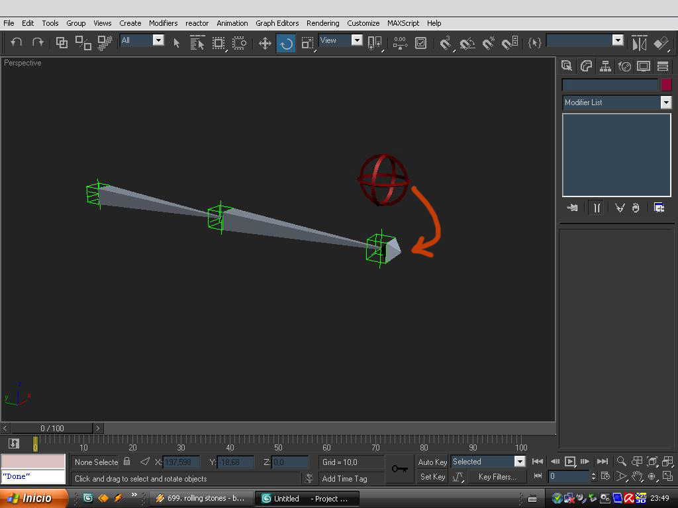Screen dimensions: 678x508
Task: Switch to the Utilities panel tab
Action: tap(662, 66)
